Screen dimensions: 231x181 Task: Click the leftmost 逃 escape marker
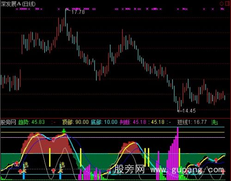(x=26, y=164)
